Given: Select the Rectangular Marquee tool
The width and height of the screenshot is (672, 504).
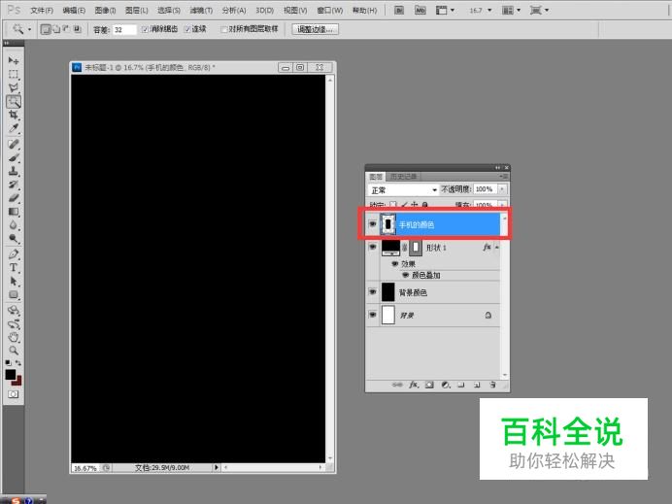Looking at the screenshot, I should pyautogui.click(x=14, y=74).
